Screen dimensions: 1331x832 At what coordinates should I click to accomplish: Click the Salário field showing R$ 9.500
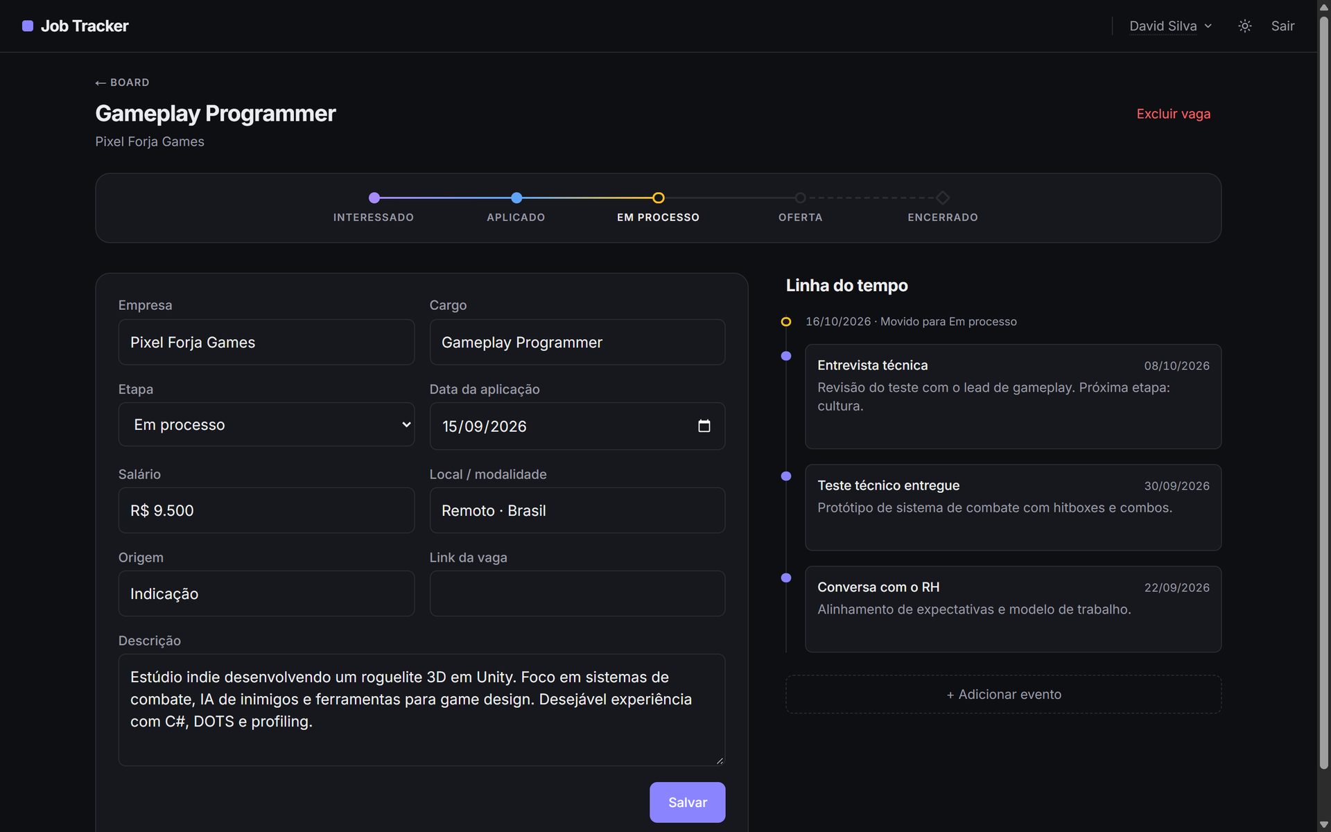[266, 510]
